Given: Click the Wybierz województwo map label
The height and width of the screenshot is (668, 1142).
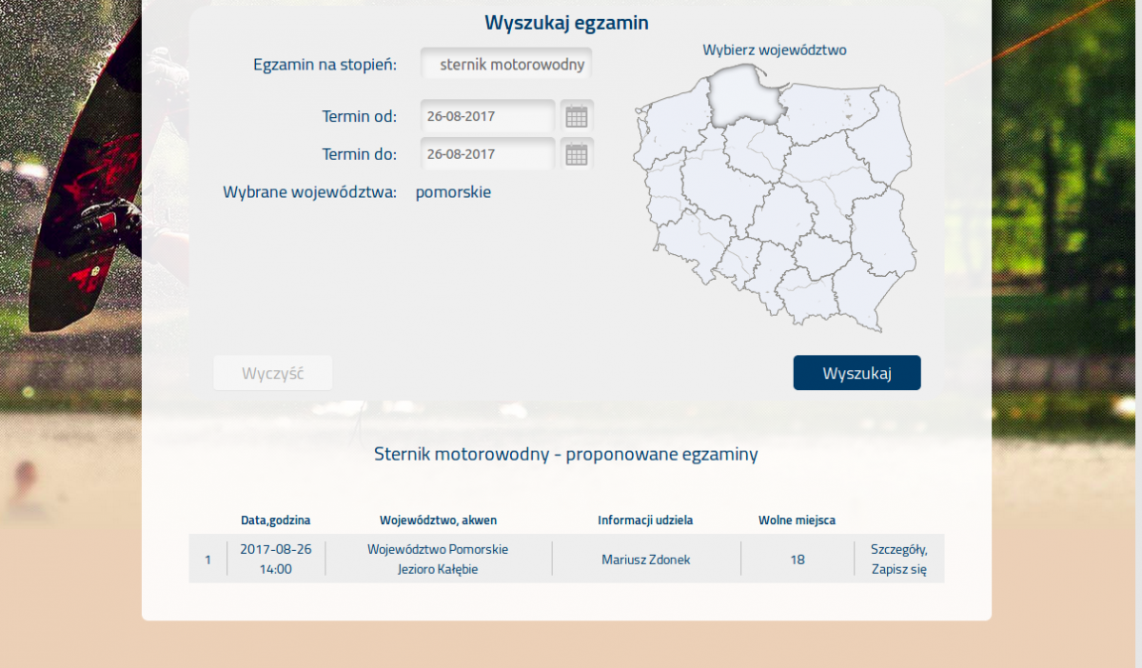Looking at the screenshot, I should click(775, 49).
